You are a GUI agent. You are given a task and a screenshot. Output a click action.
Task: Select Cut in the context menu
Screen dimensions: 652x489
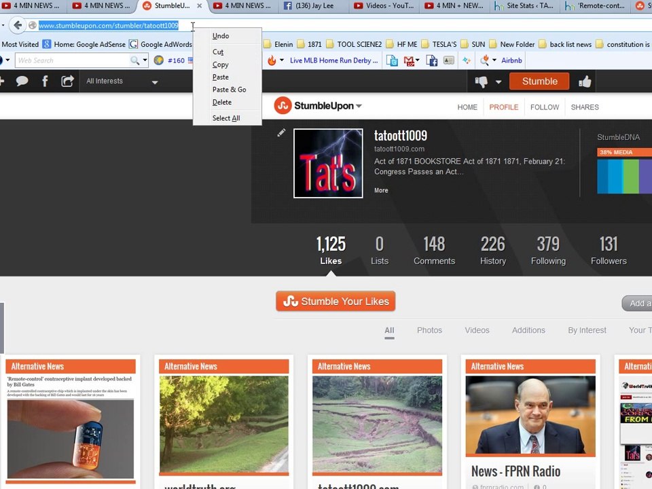[228, 52]
